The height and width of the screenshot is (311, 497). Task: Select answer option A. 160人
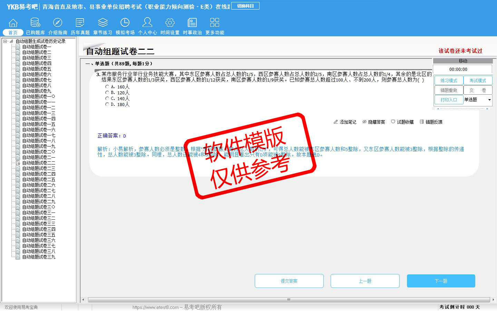click(107, 87)
